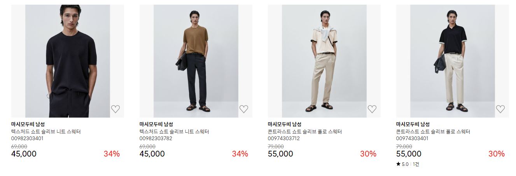Click 마시모두띠 남성 brand on beige polo
The height and width of the screenshot is (176, 516).
pos(285,125)
